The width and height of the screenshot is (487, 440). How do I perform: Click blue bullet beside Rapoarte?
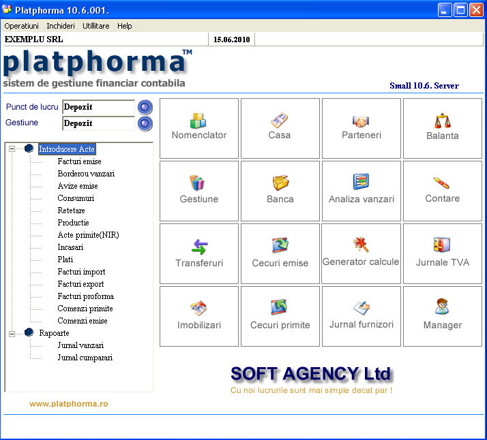(29, 332)
